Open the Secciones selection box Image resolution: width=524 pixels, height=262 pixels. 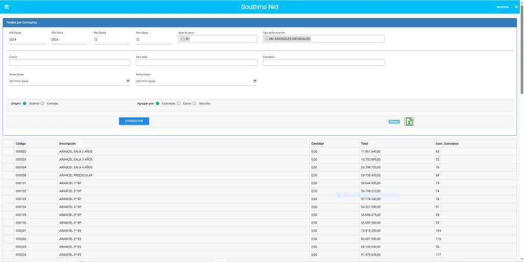click(197, 62)
